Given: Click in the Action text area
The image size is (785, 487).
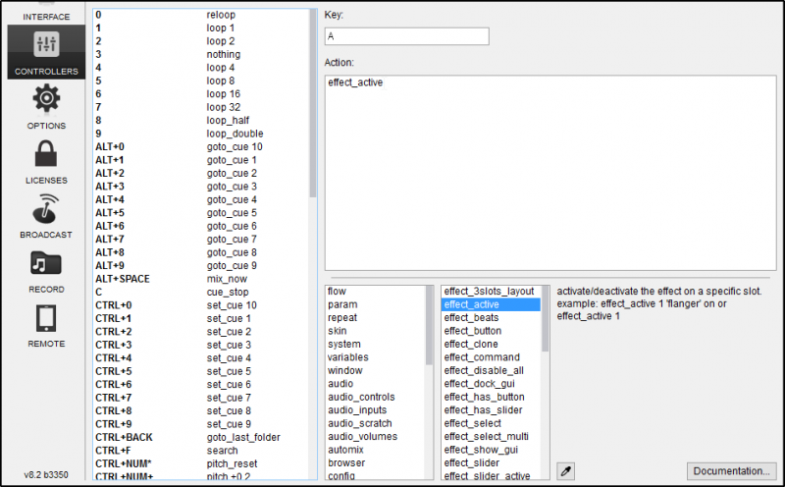Looking at the screenshot, I should 550,172.
